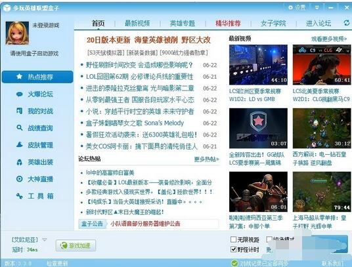Open the 进入论坛 tab
Viewport: 352px width, 267px height.
(x=319, y=23)
